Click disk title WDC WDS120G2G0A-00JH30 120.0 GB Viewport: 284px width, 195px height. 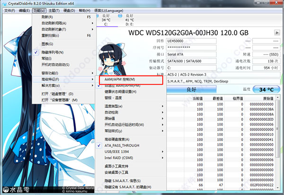coord(188,33)
